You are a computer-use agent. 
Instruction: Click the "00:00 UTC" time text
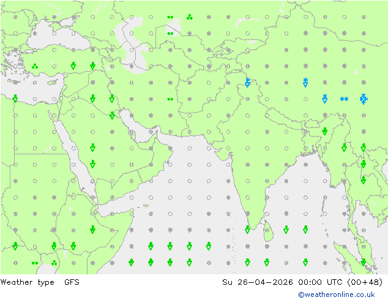(x=320, y=282)
